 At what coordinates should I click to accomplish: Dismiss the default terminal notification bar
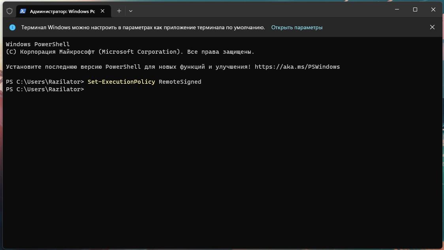(x=432, y=27)
